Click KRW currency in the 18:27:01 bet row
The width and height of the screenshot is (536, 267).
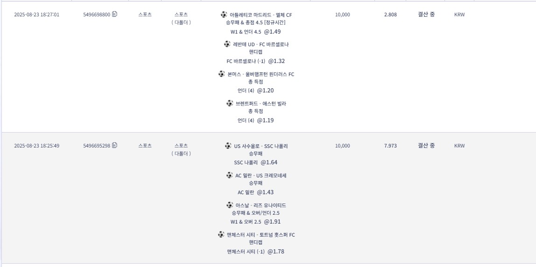click(459, 14)
